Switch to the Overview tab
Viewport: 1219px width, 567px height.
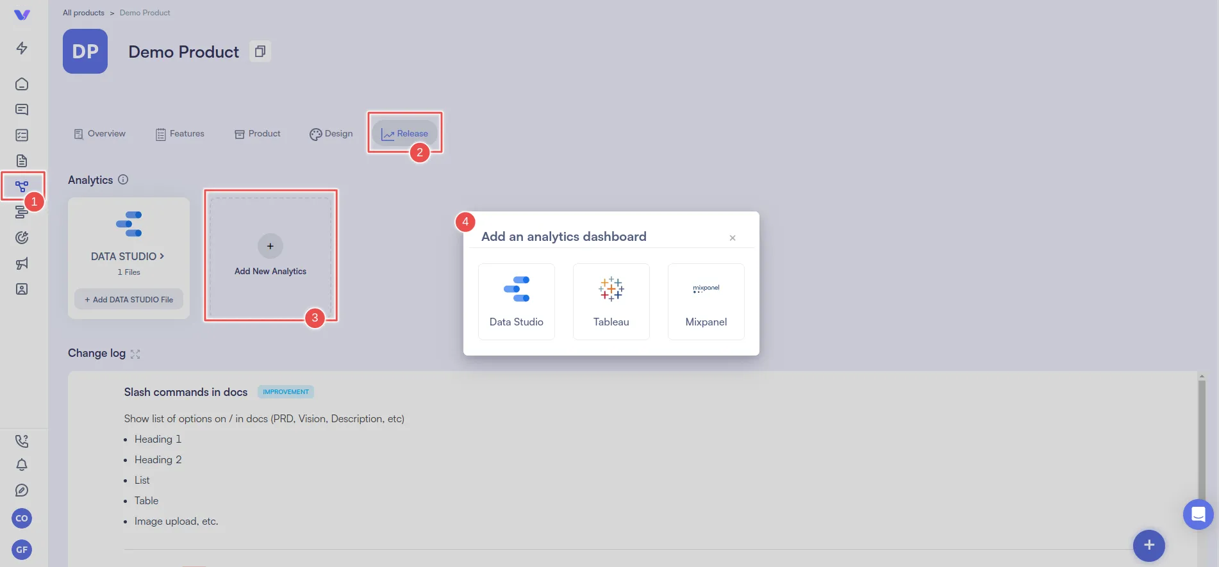tap(100, 134)
